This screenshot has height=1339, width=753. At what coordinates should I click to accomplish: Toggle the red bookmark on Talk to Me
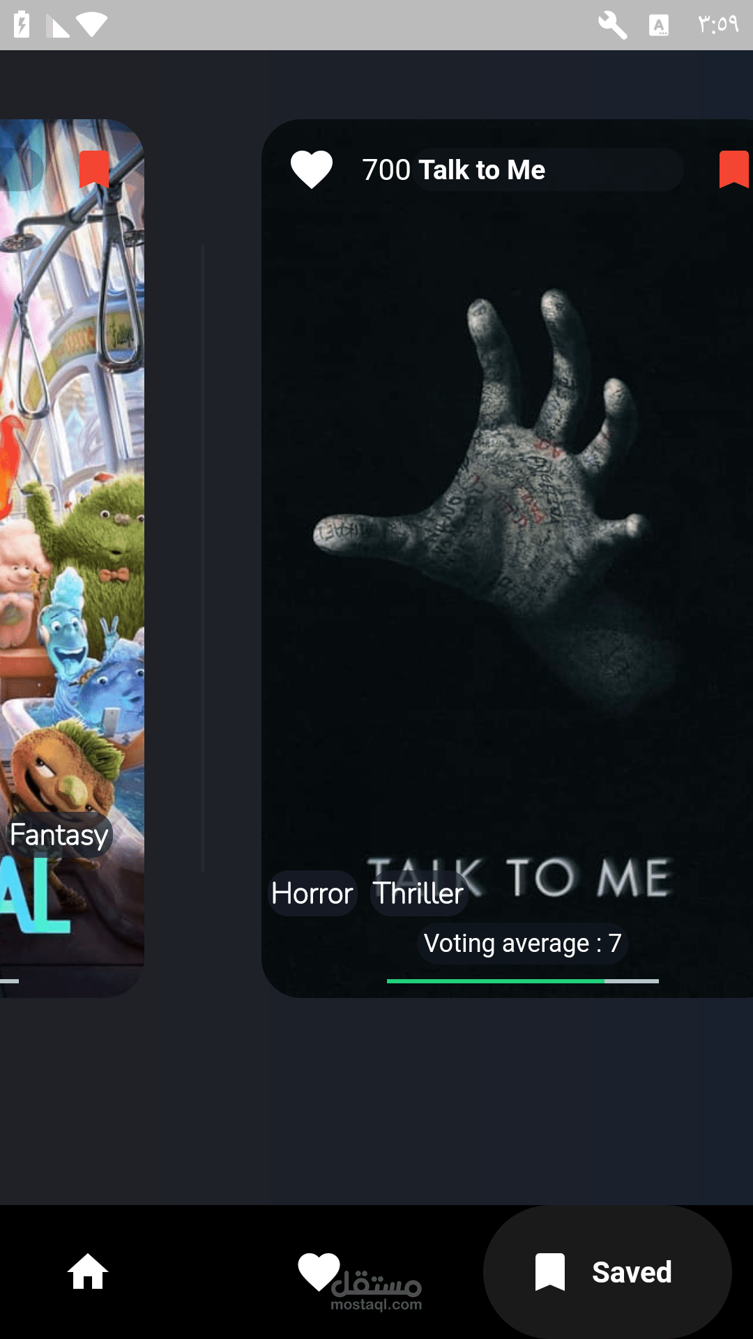(734, 169)
